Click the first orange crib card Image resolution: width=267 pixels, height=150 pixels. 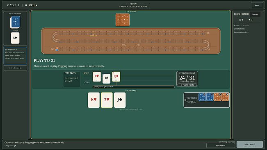pyautogui.click(x=217, y=97)
